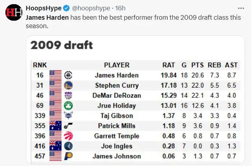The height and width of the screenshot is (166, 252).
Task: Select the James Harden player name
Action: [117, 75]
